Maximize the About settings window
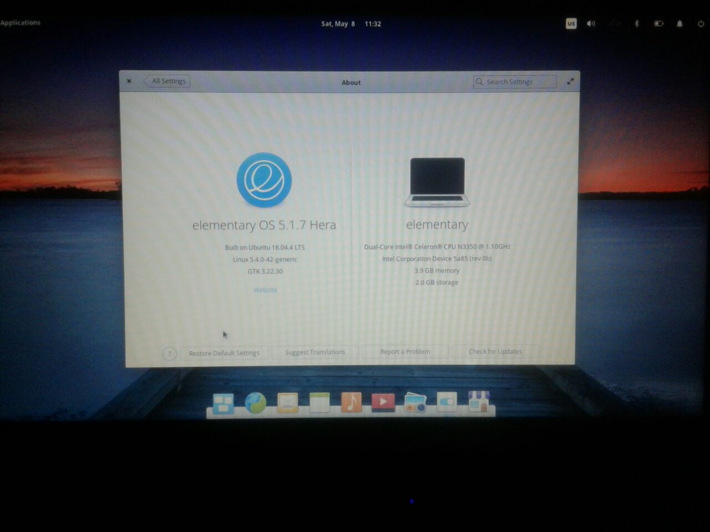The image size is (710, 532). point(570,81)
